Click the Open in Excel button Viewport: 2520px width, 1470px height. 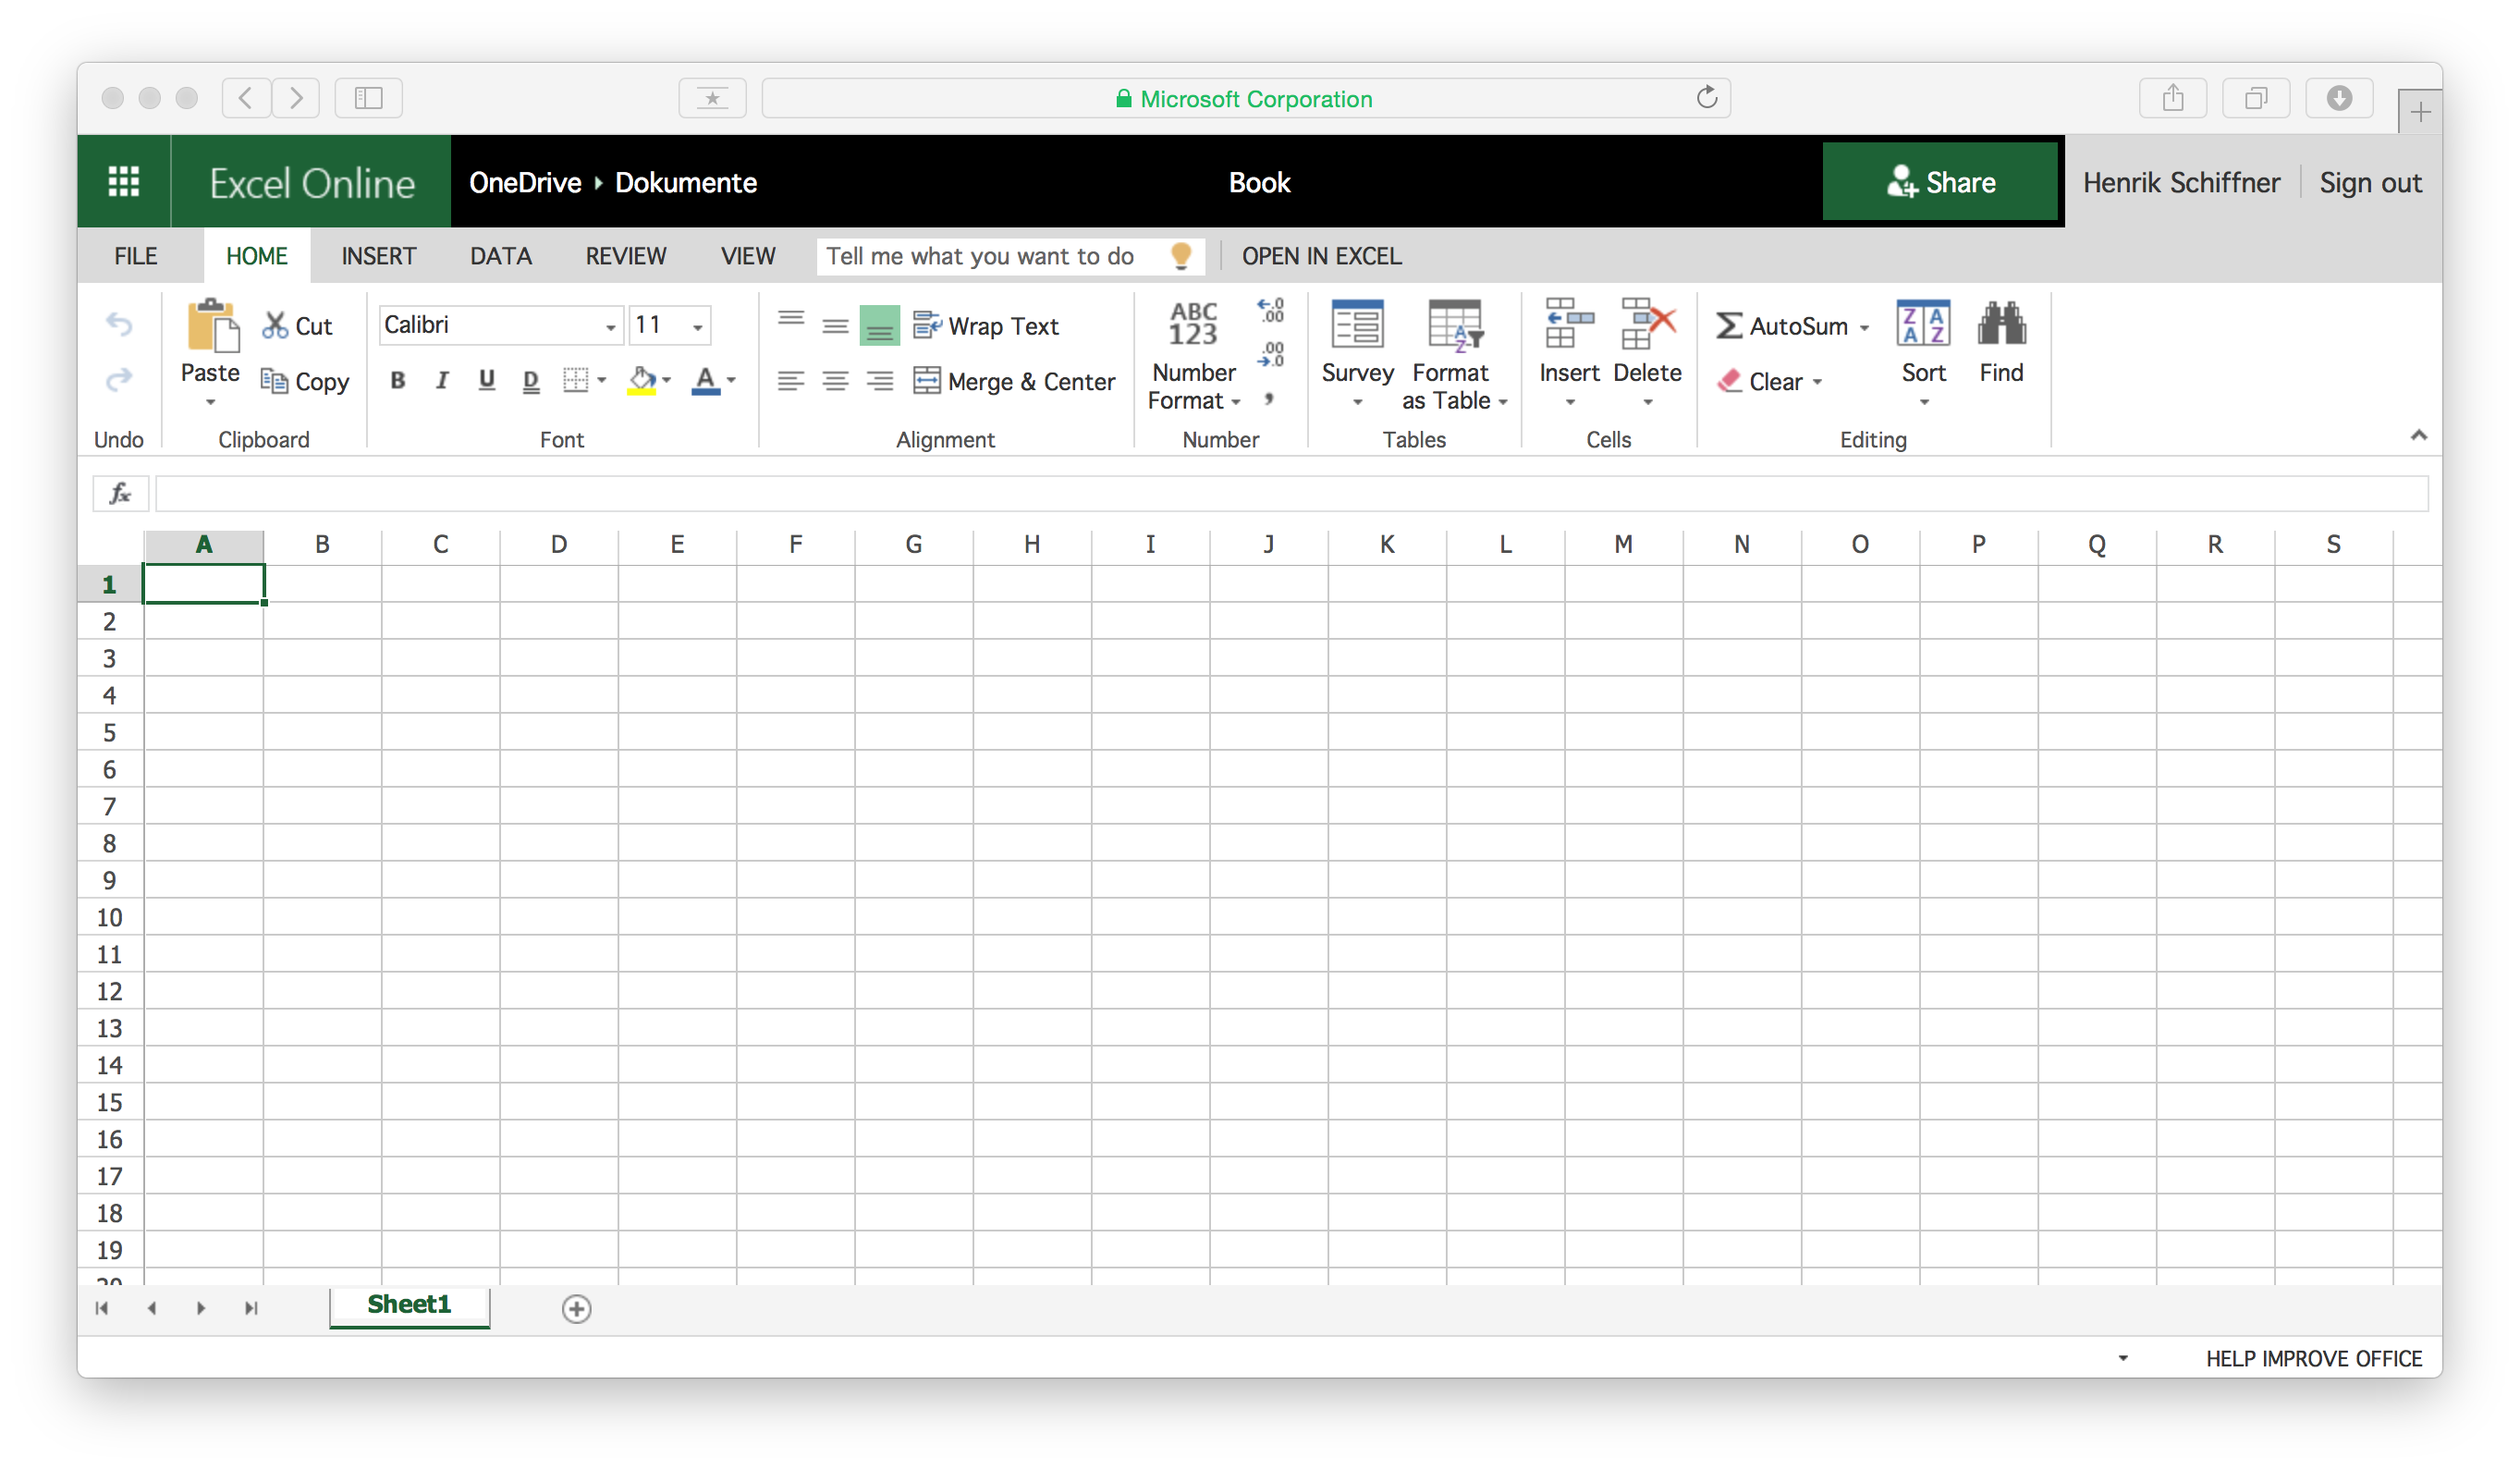pos(1320,255)
